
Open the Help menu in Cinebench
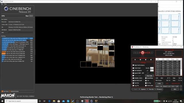click(x=5, y=4)
